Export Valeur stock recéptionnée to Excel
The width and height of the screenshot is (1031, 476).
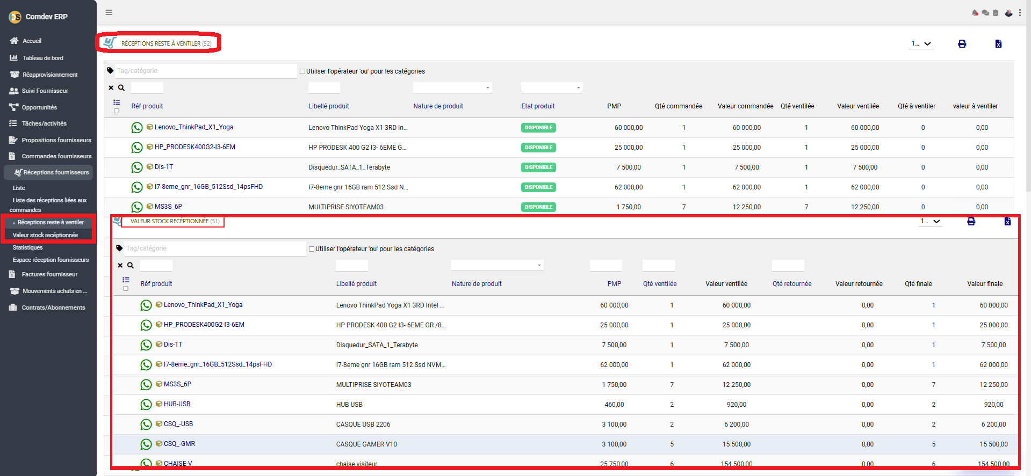[x=1007, y=221]
